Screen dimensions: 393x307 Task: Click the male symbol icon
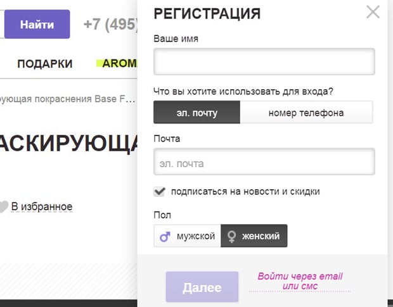pos(165,237)
